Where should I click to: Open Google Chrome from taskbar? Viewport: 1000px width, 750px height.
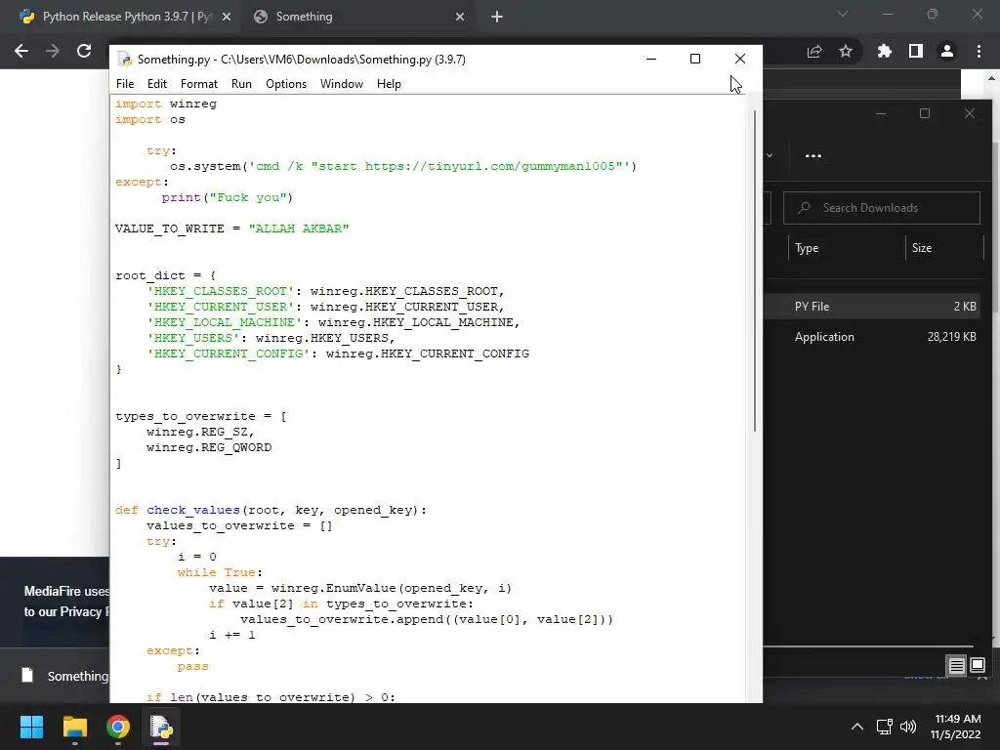tap(118, 727)
